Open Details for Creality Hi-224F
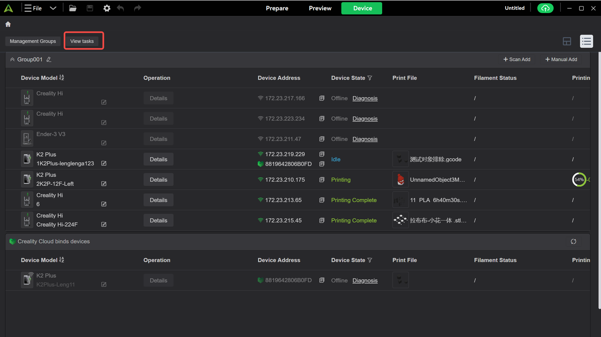Viewport: 601px width, 337px height. [x=159, y=220]
